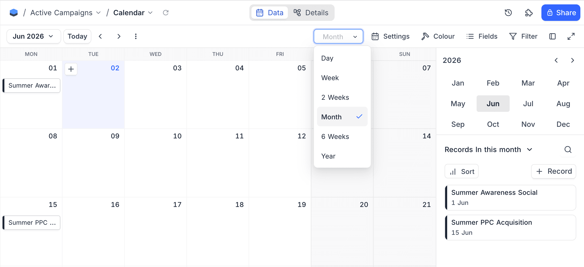Select Jul in the month picker
Viewport: 584px width, 267px height.
tap(528, 104)
